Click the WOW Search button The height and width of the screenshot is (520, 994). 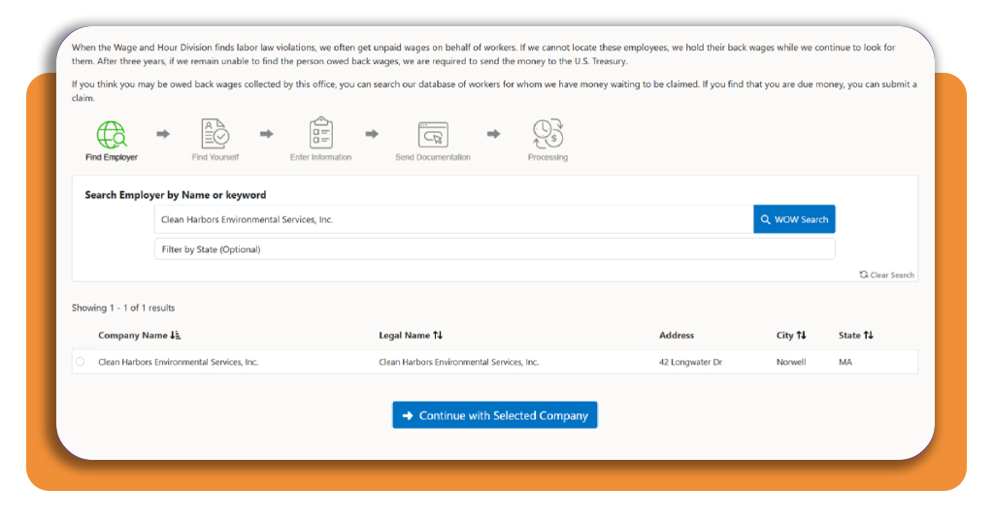[x=794, y=219]
